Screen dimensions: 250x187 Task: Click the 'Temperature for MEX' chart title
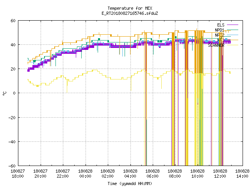pos(130,8)
